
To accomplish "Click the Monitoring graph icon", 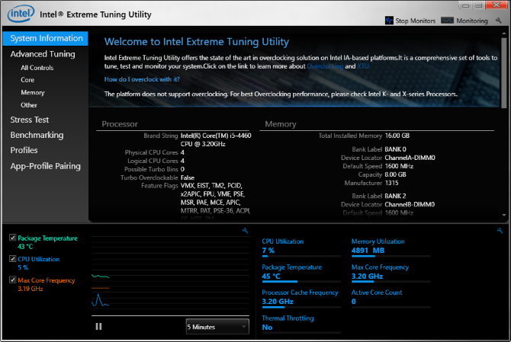I will click(447, 21).
